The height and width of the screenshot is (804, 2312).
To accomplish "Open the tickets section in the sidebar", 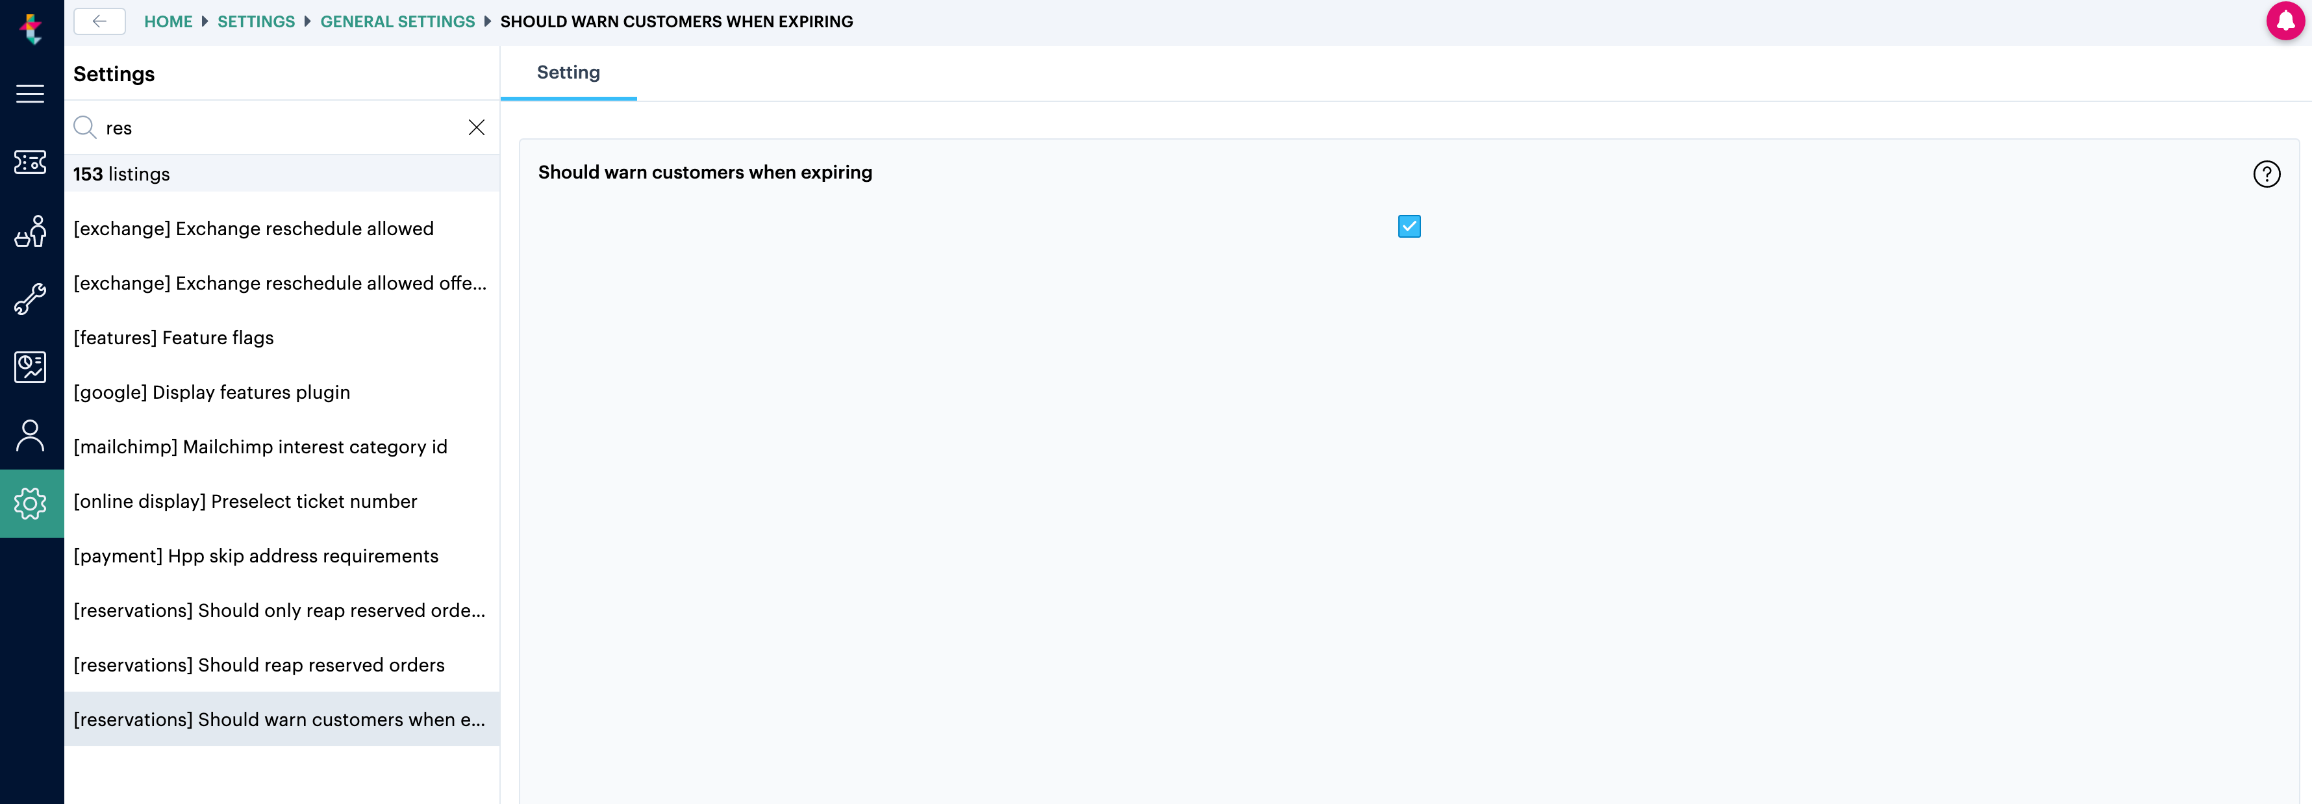I will tap(31, 162).
